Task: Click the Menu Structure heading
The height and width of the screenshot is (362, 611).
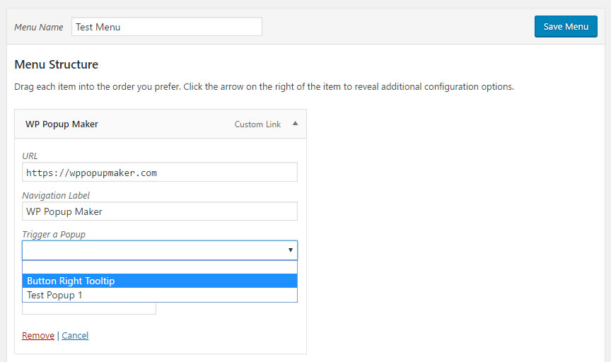Action: tap(56, 64)
